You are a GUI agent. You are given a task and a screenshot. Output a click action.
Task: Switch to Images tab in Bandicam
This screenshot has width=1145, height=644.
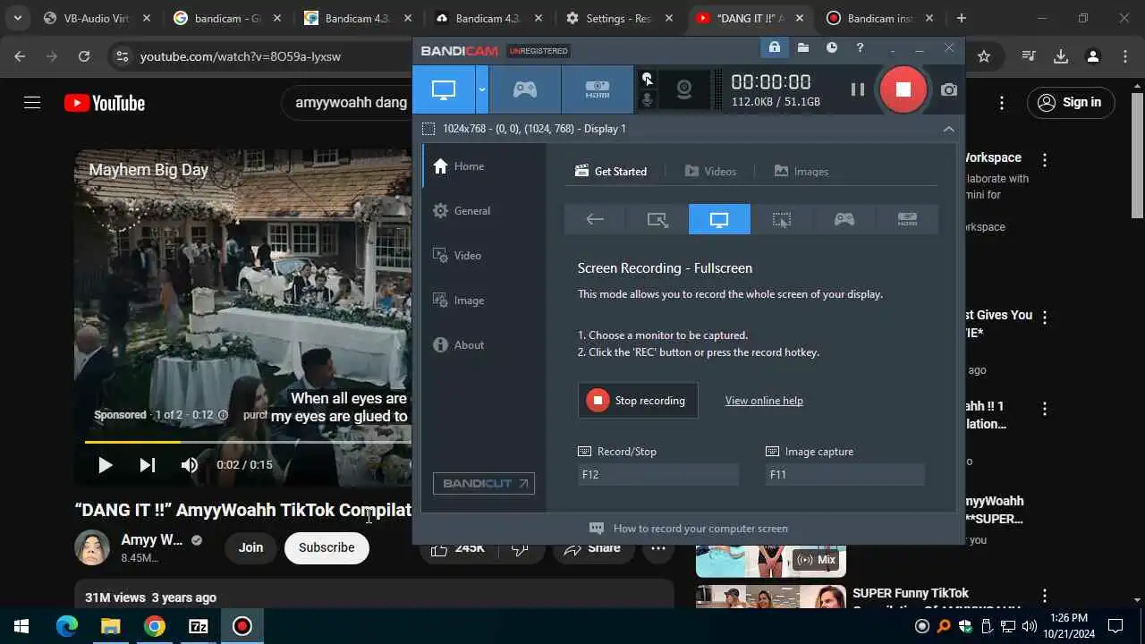click(801, 171)
